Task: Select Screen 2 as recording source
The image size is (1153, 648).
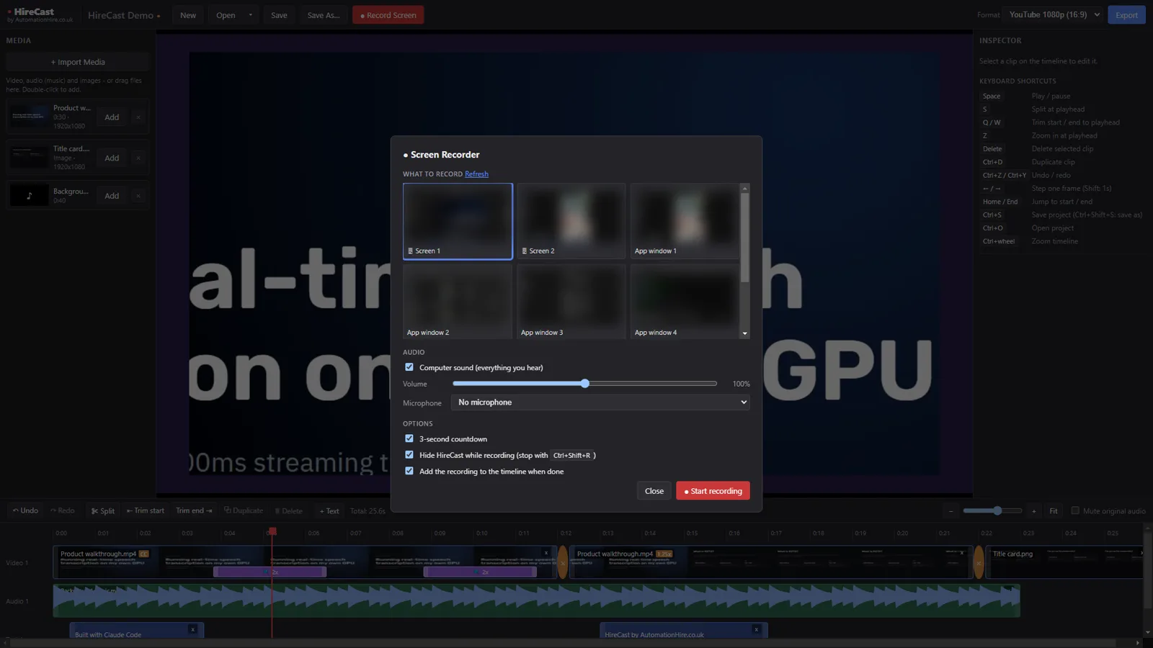Action: click(571, 221)
